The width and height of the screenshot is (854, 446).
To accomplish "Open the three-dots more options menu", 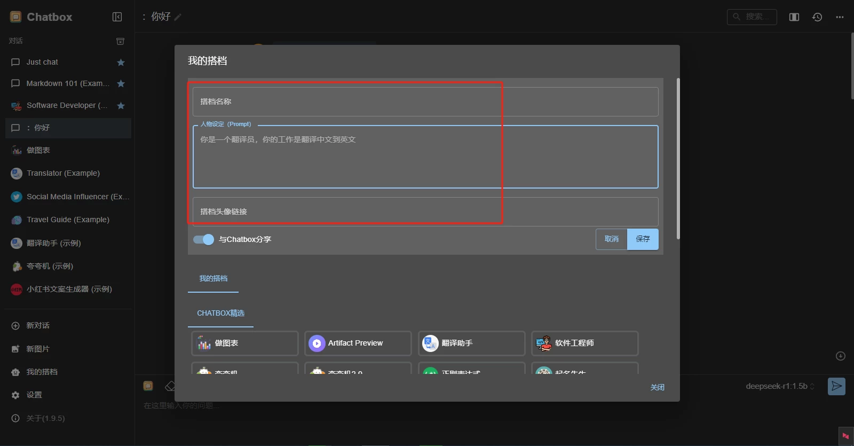I will pyautogui.click(x=840, y=17).
